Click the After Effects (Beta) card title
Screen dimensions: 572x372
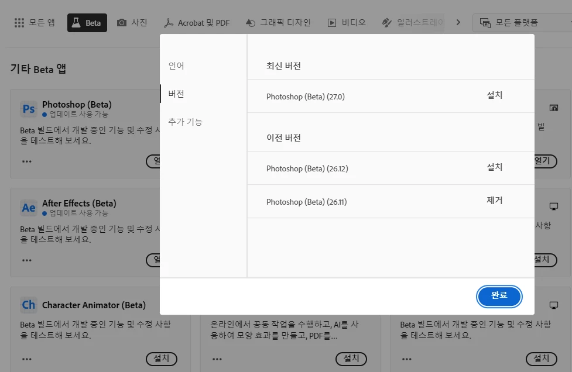[79, 204]
